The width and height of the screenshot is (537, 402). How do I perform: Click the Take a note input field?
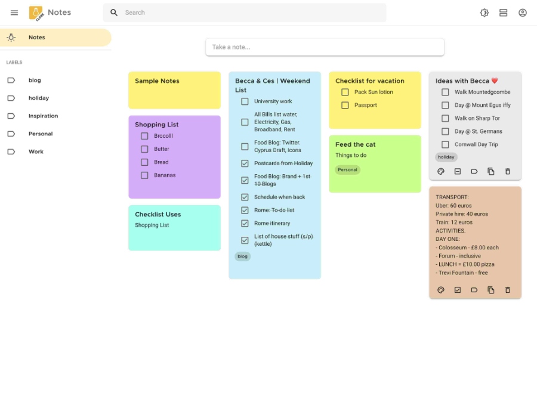(325, 47)
